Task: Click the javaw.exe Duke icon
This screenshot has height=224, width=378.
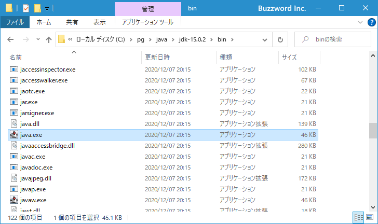Action: point(14,200)
